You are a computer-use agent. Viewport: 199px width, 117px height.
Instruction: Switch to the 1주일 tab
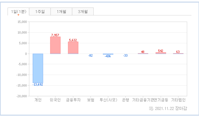pos(40,11)
